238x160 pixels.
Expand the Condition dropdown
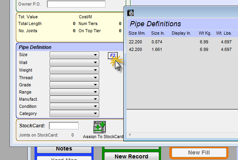tap(74, 106)
